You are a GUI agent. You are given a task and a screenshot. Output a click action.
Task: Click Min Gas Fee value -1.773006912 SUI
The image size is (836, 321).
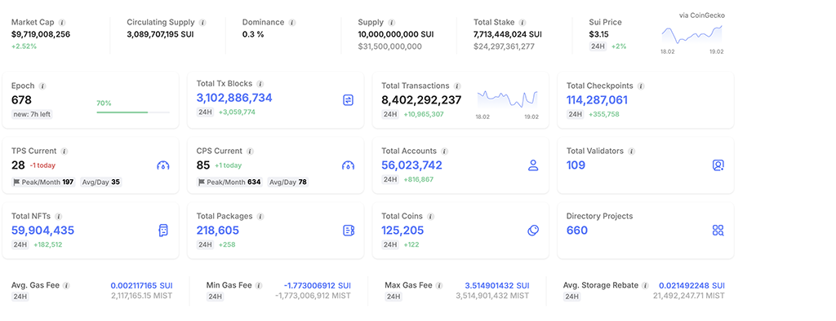(x=318, y=285)
